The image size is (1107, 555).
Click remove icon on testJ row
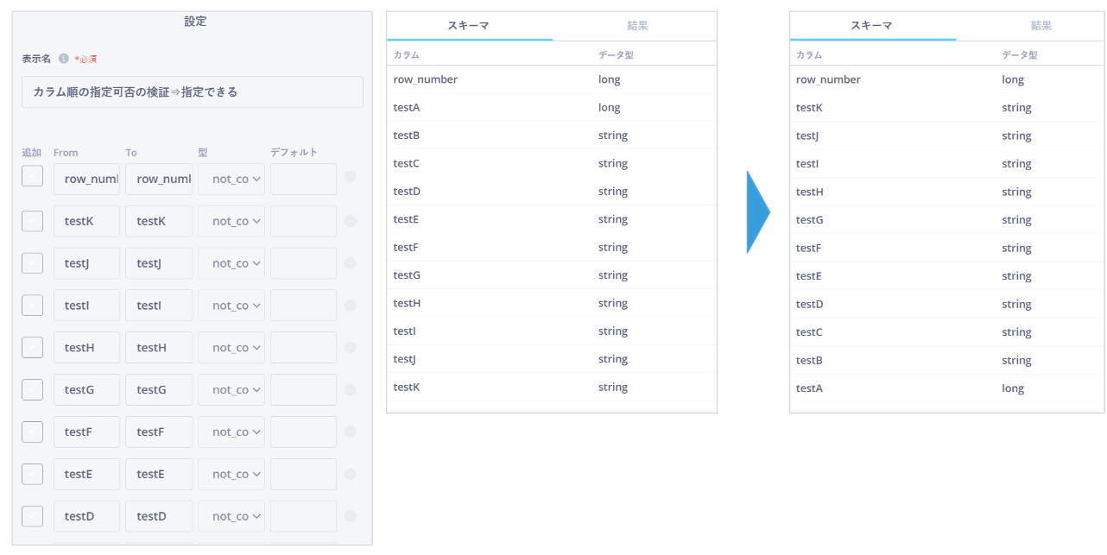click(x=351, y=263)
